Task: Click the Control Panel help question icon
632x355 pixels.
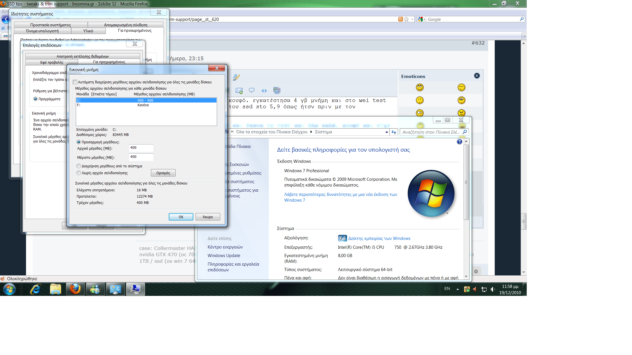Action: click(x=459, y=142)
